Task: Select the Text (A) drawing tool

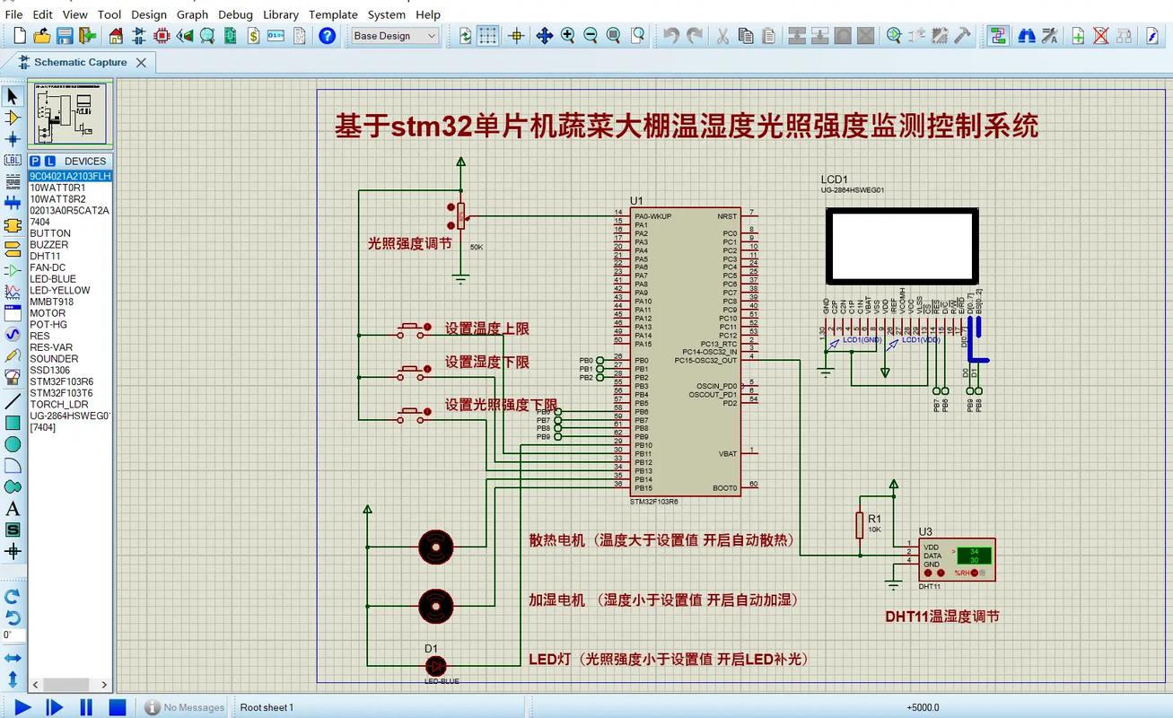Action: 13,509
